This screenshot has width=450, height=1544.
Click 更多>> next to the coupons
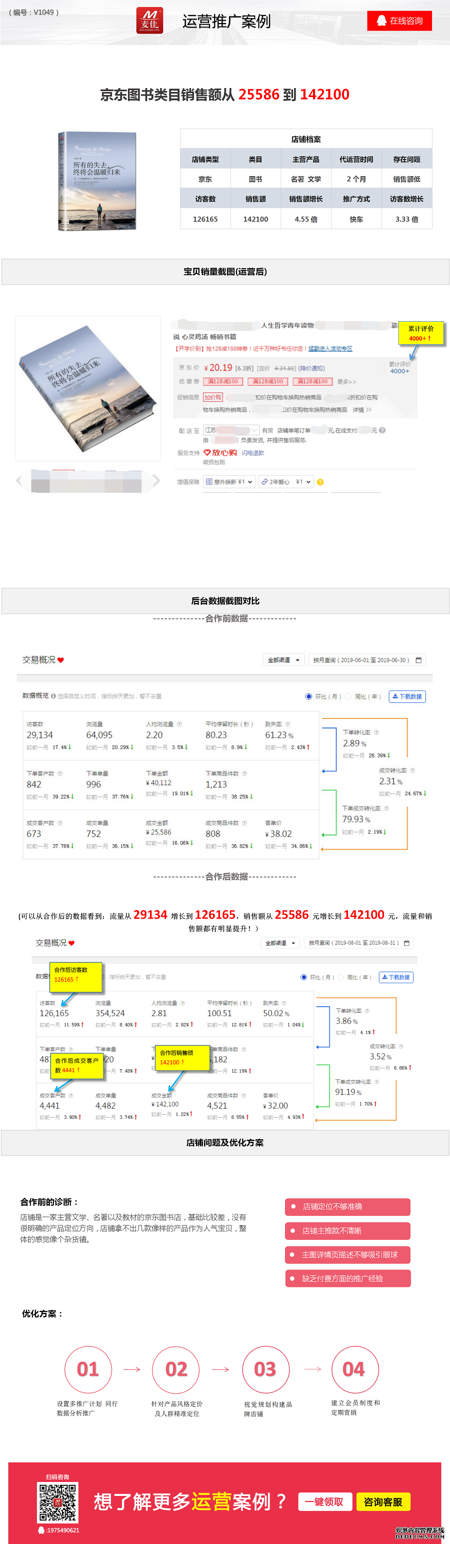[346, 382]
